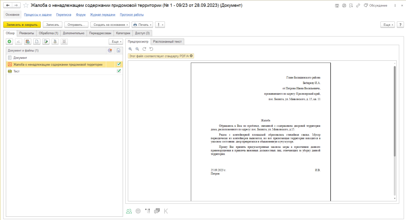Zoom out of the document preview
Image resolution: width=406 pixels, height=220 pixels.
(x=137, y=49)
